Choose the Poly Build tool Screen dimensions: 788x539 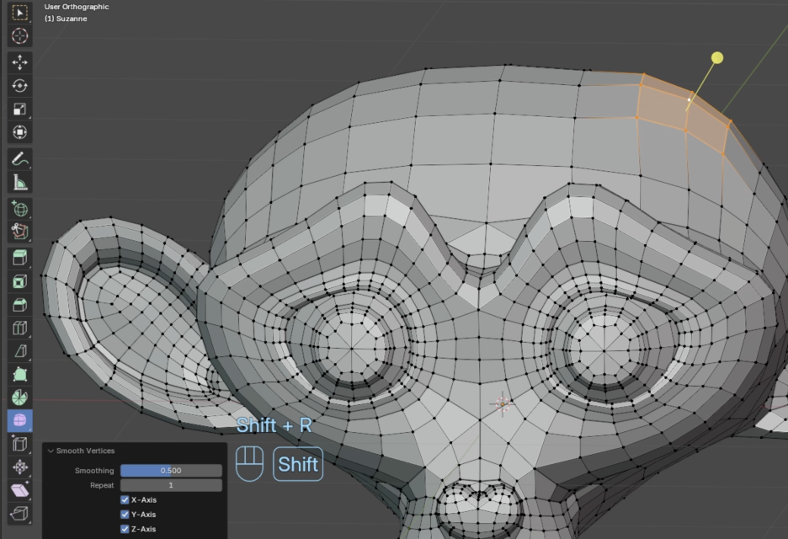point(19,375)
